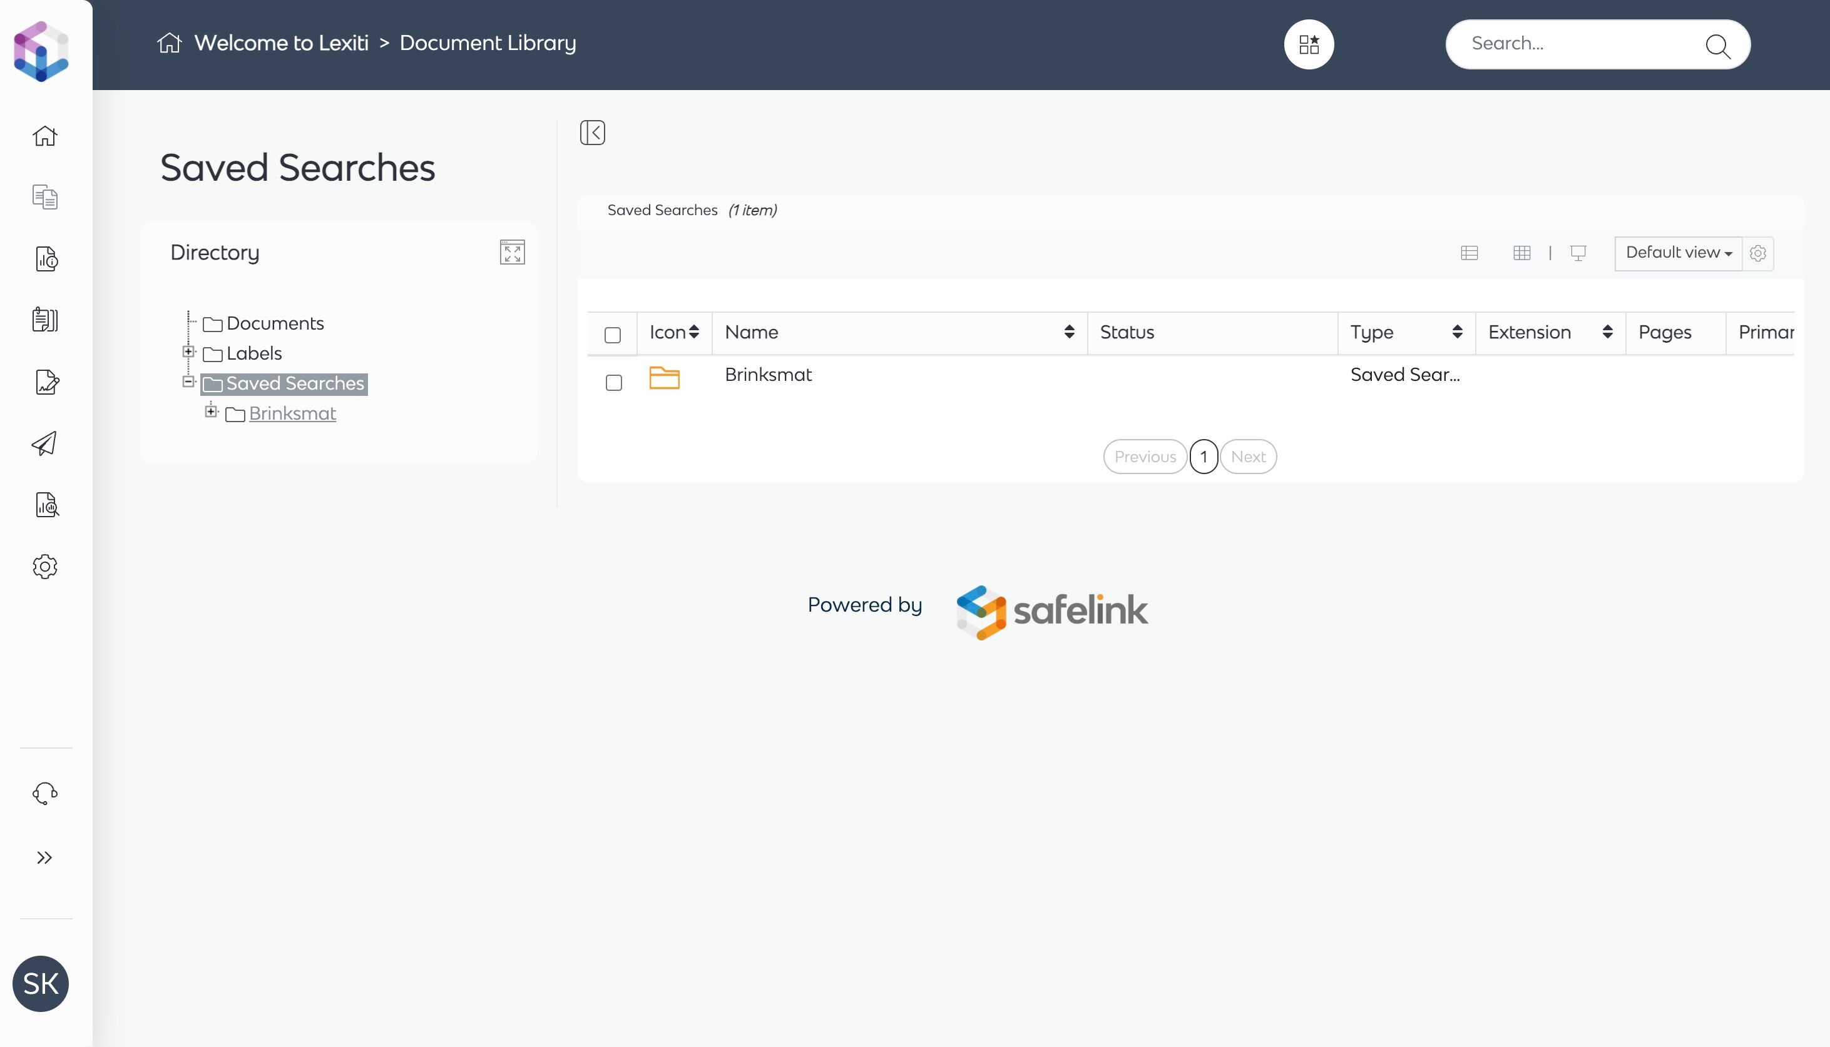Maximize the Directory tree panel

pyautogui.click(x=512, y=253)
